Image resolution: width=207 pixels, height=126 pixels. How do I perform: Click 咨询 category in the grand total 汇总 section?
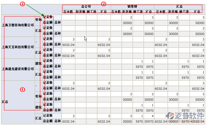(x=38, y=96)
